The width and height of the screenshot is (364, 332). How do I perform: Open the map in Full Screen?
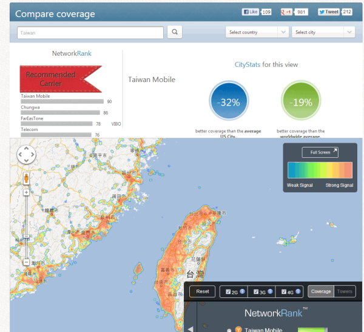click(320, 152)
